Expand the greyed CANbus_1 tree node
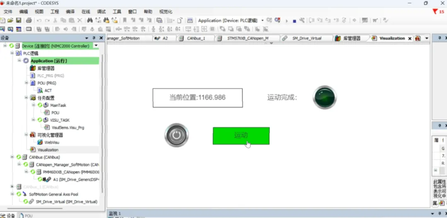This screenshot has width=447, height=218. coord(12,187)
